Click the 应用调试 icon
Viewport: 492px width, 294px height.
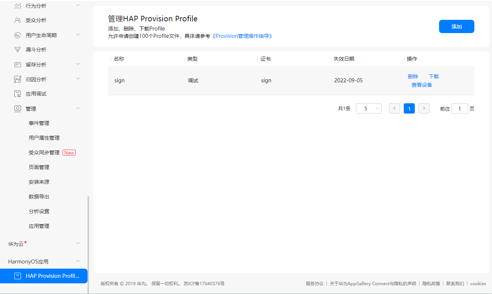point(18,94)
